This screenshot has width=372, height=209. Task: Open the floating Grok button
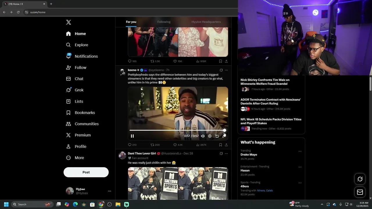pyautogui.click(x=360, y=179)
